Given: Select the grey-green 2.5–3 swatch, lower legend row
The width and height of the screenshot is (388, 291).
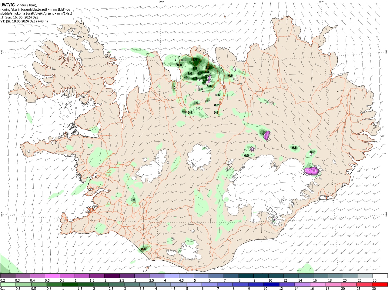Looking at the screenshot, I should (x=117, y=285).
